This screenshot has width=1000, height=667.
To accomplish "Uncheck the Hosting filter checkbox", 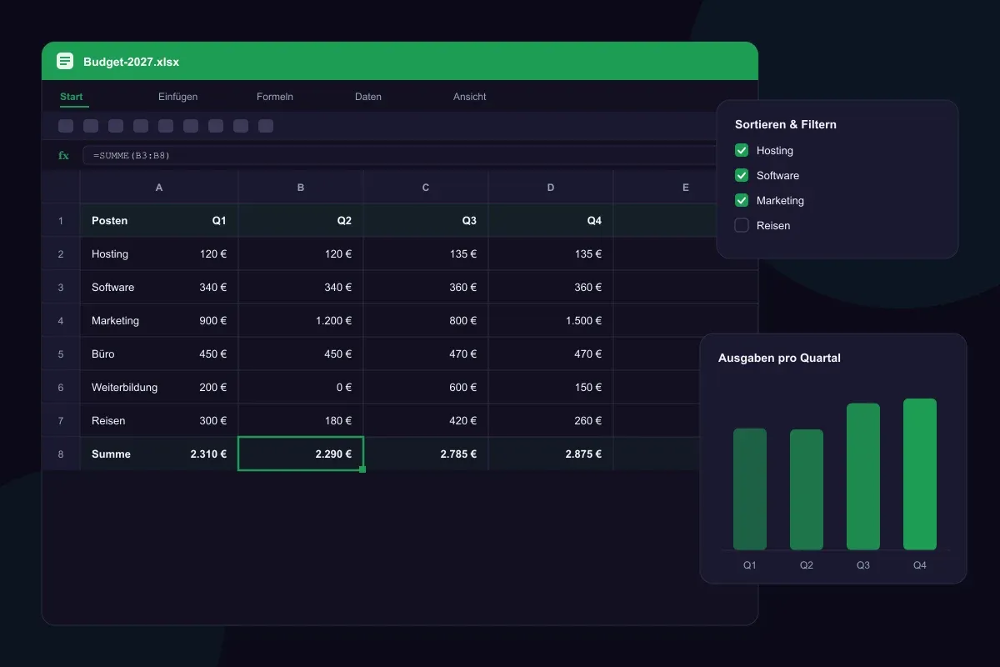I will pyautogui.click(x=742, y=150).
